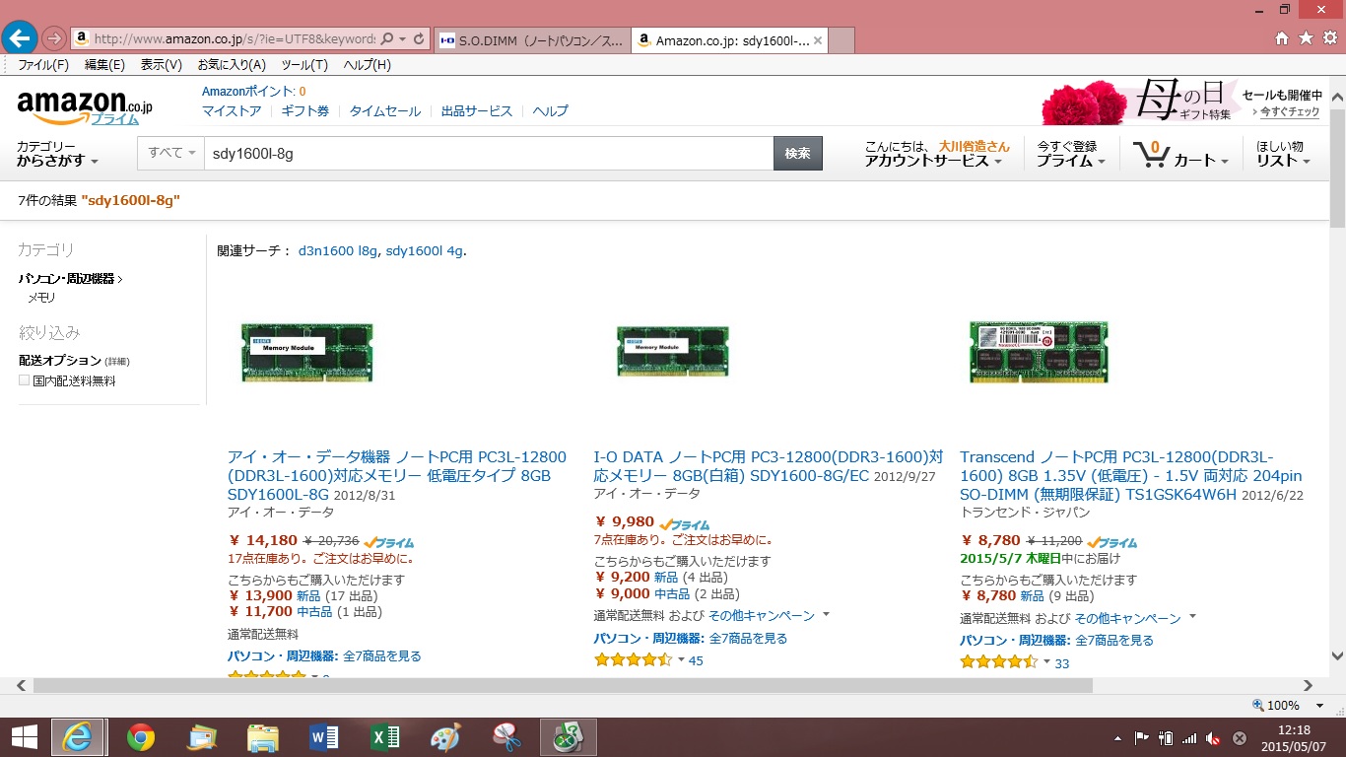Open the 45 customer reviews link
Screen dimensions: 1346x757
pos(697,660)
